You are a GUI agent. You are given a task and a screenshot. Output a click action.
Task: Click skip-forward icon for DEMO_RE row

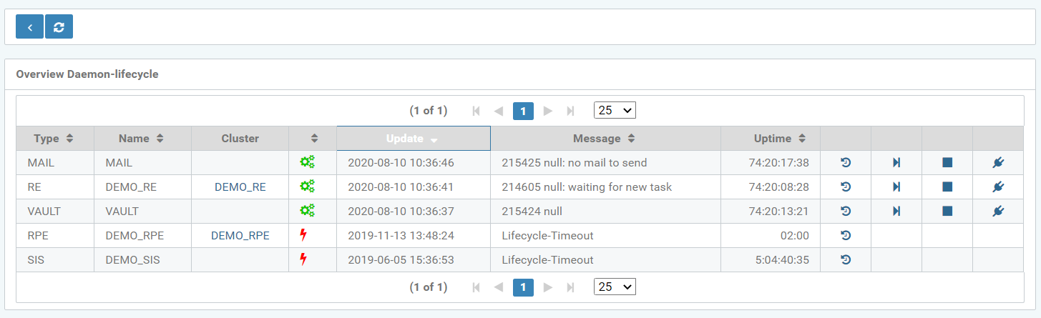(896, 187)
